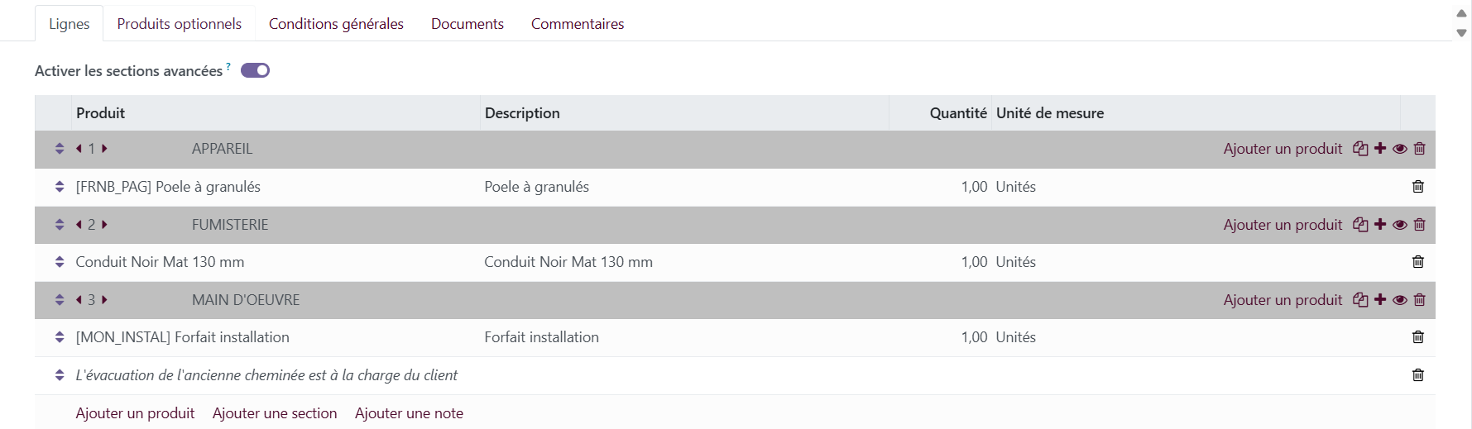Click the drag handle of Poele à granulés row
Viewport: 1472px width, 429px height.
point(60,187)
